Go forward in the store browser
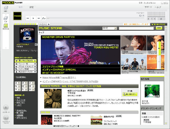 pyautogui.click(x=45, y=24)
